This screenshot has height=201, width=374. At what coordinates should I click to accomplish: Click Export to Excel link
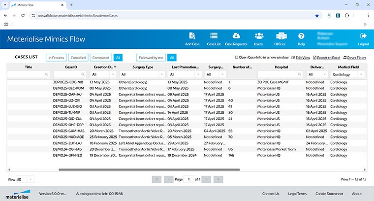coord(327,58)
